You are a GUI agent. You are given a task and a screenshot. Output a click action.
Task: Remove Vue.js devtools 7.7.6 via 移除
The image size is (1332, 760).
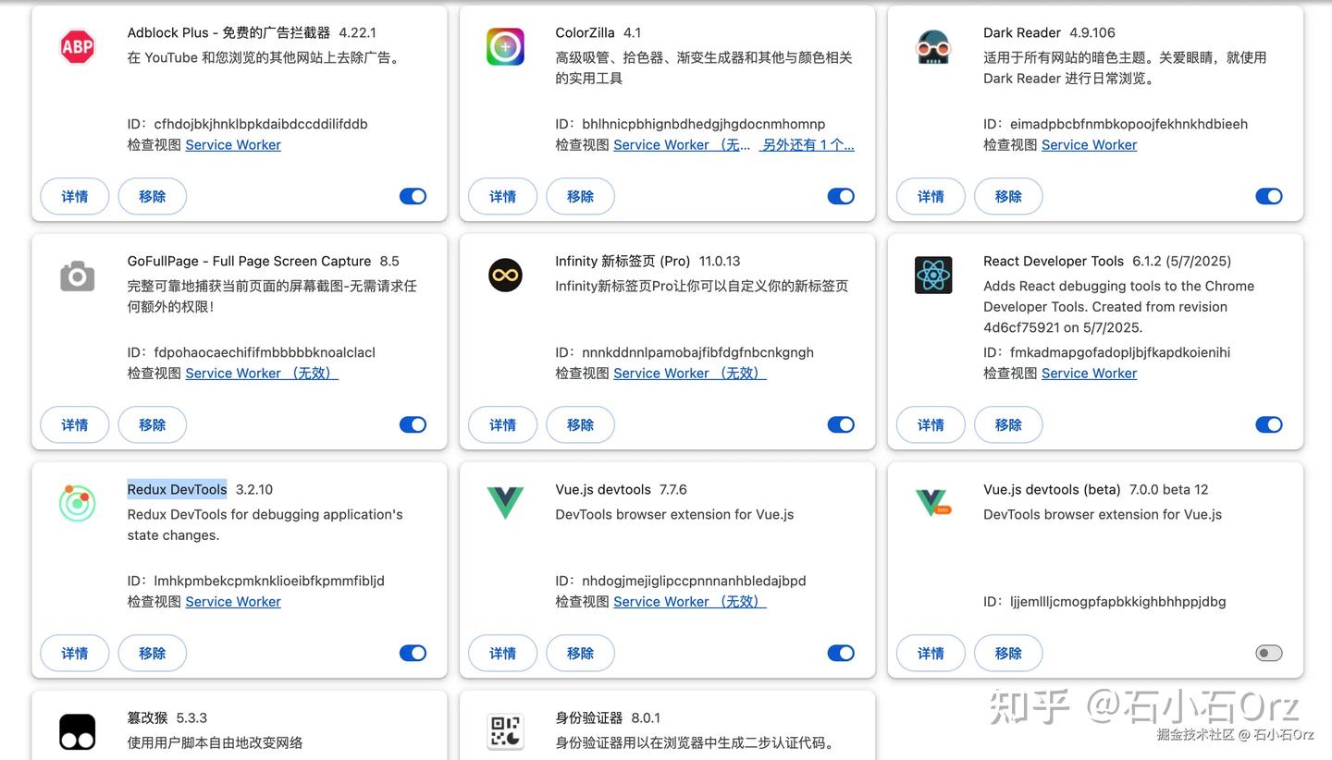click(x=581, y=653)
